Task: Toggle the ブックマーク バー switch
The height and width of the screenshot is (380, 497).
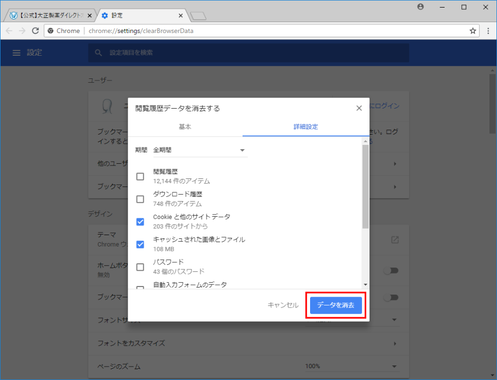Action: (391, 297)
